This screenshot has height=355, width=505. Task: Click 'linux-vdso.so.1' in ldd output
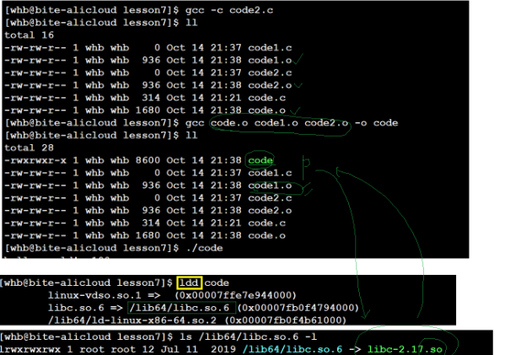tap(94, 295)
